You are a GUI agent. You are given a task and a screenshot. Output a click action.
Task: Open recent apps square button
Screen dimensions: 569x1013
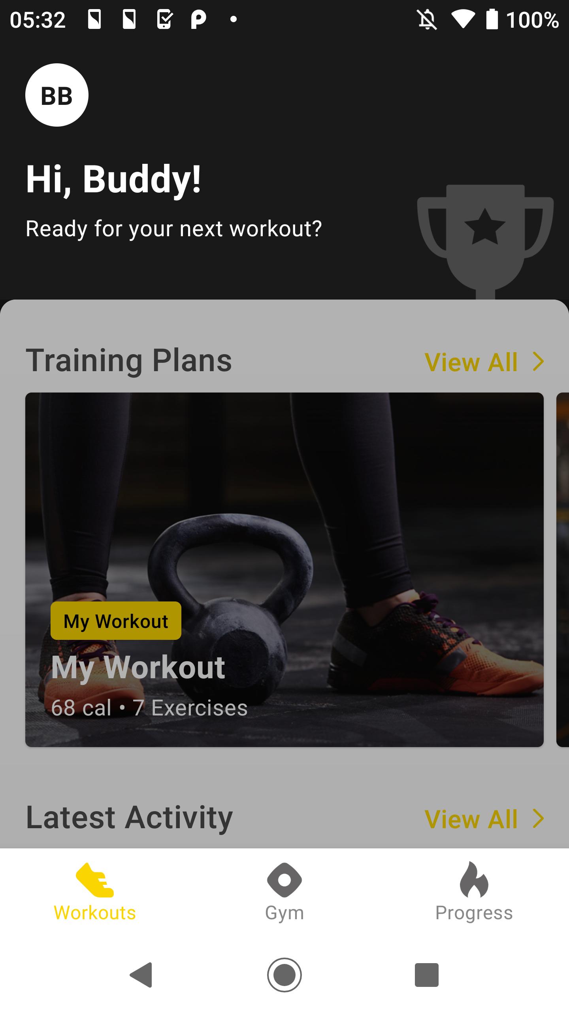[427, 975]
